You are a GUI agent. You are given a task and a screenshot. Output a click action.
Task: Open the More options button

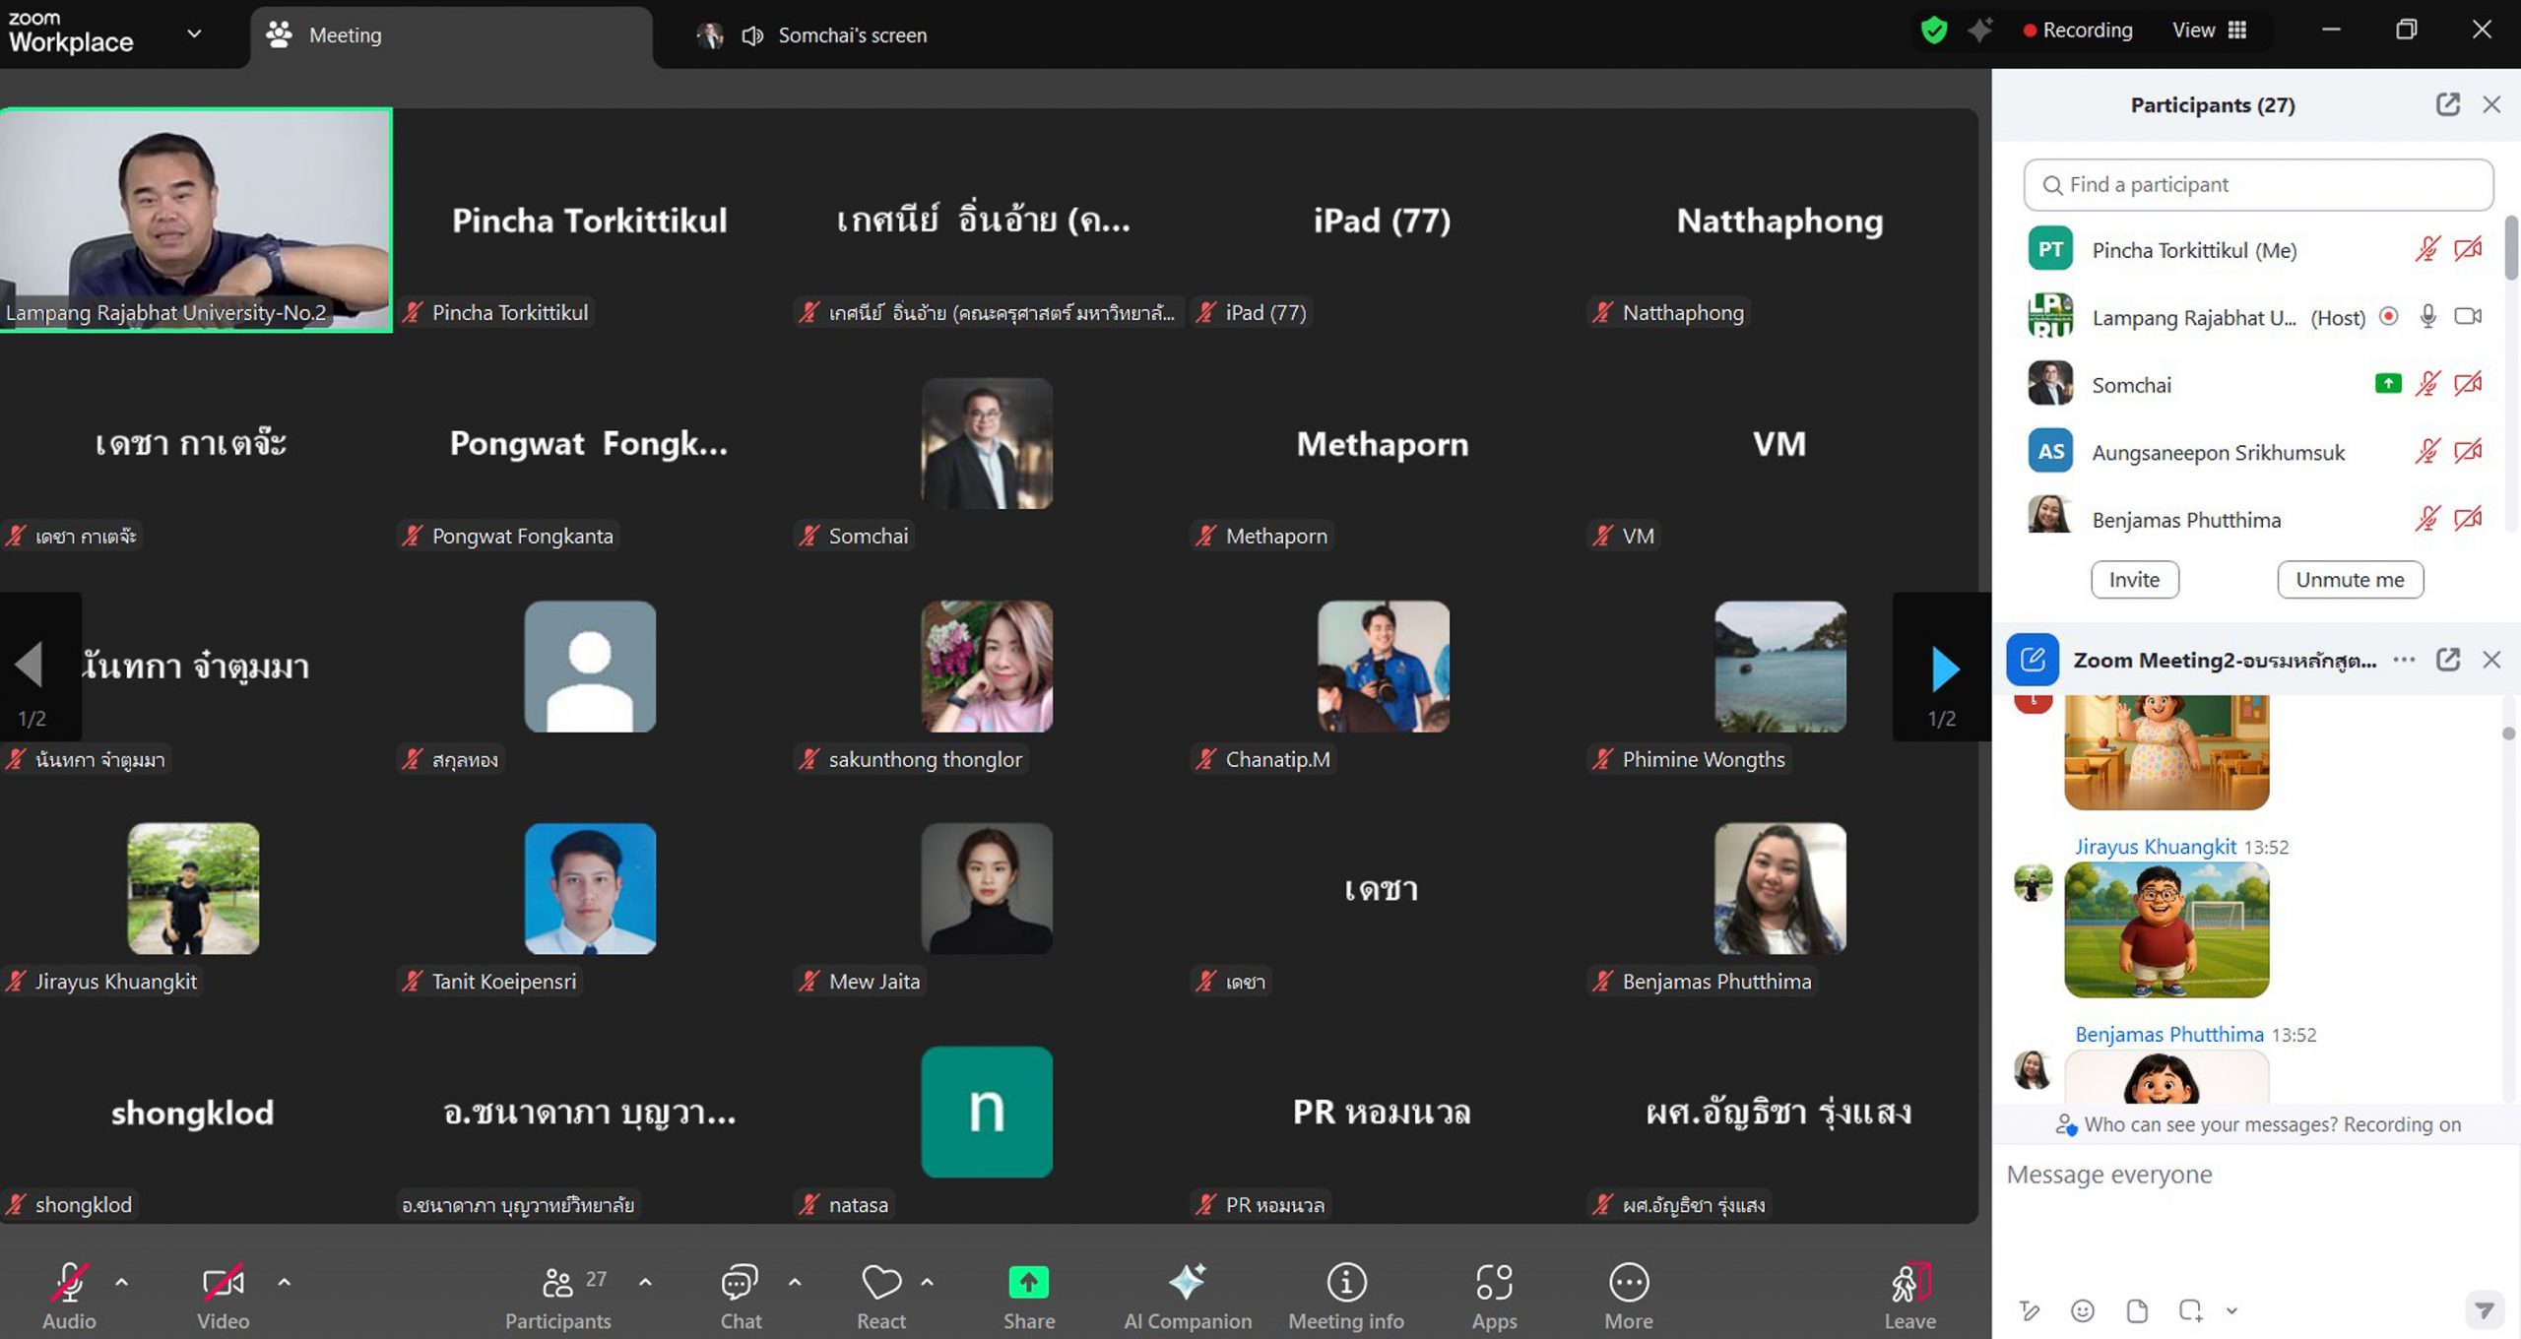coord(1629,1296)
